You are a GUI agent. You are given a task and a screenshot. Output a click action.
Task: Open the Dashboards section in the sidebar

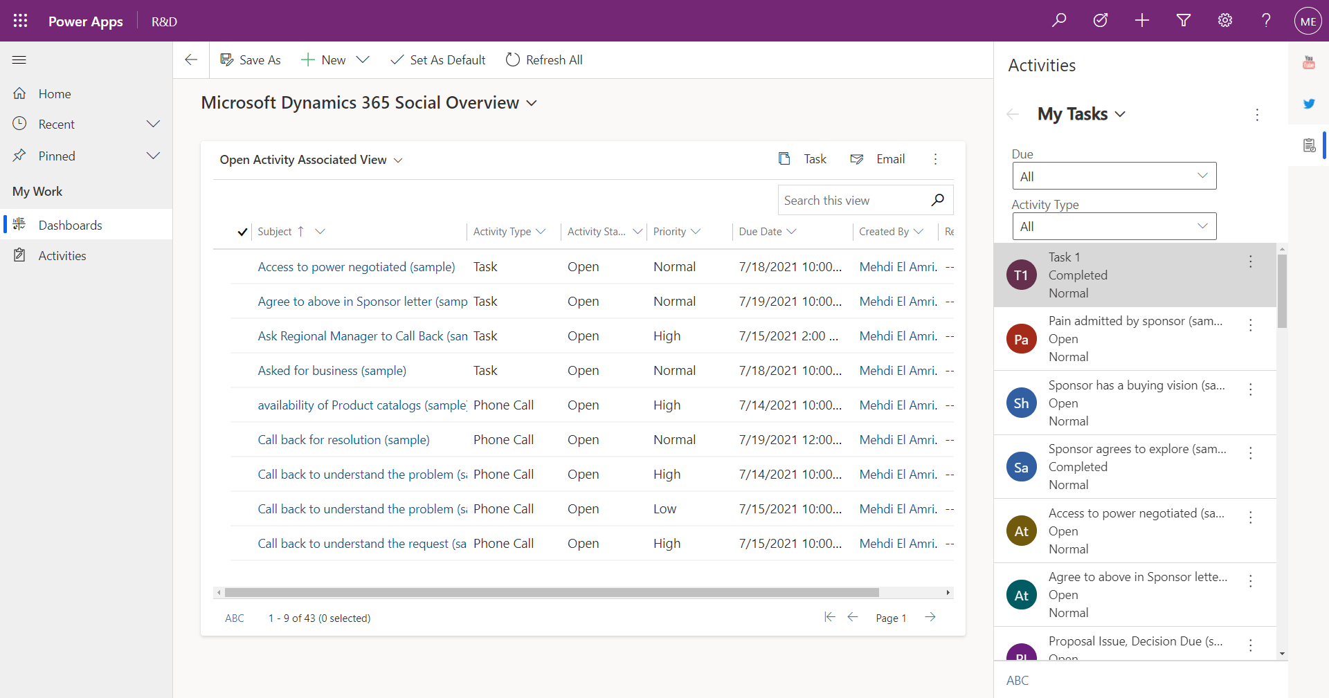[71, 225]
